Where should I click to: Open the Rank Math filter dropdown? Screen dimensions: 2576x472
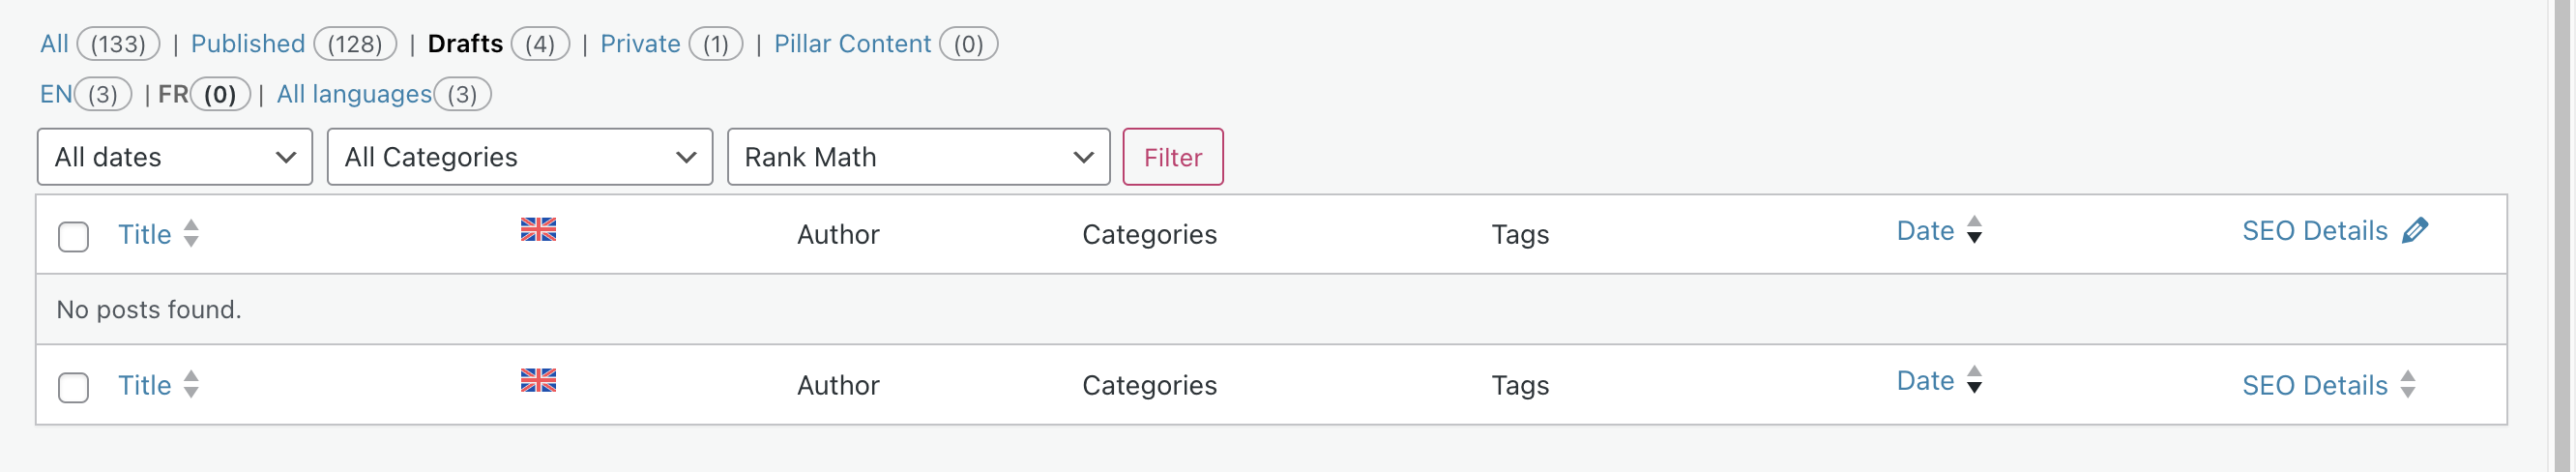coord(918,157)
